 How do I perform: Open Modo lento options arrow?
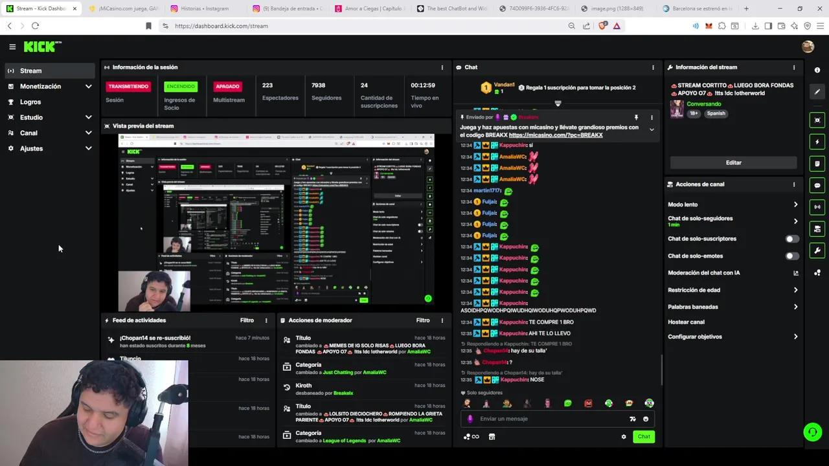point(796,205)
